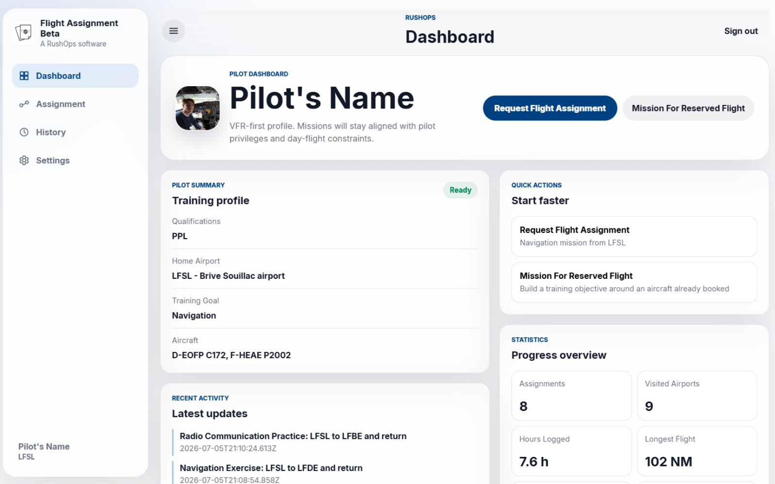
Task: Click the hamburger menu icon
Action: [x=173, y=31]
